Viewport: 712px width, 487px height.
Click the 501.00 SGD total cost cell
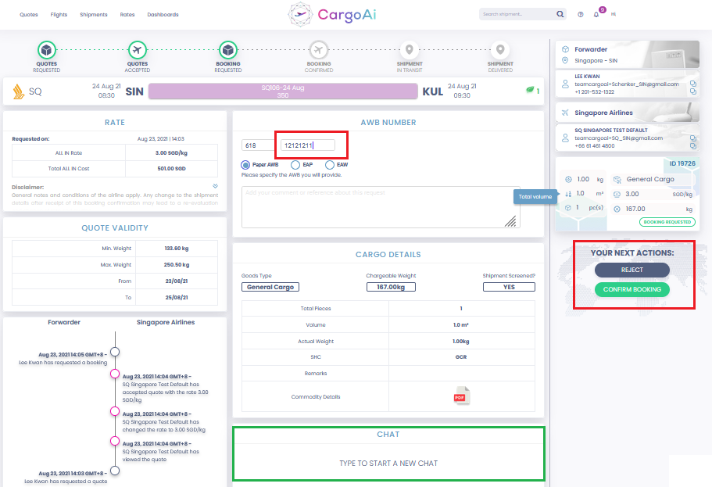click(171, 169)
